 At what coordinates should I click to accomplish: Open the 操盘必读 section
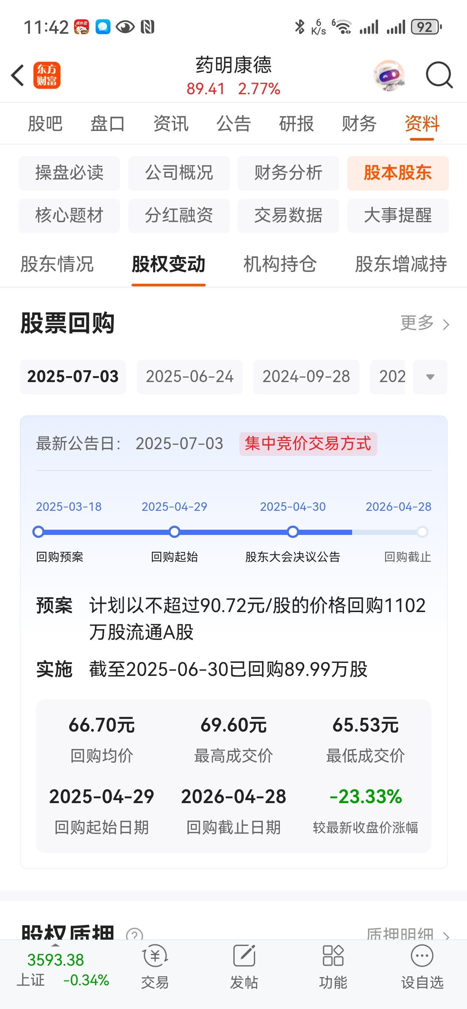click(69, 173)
